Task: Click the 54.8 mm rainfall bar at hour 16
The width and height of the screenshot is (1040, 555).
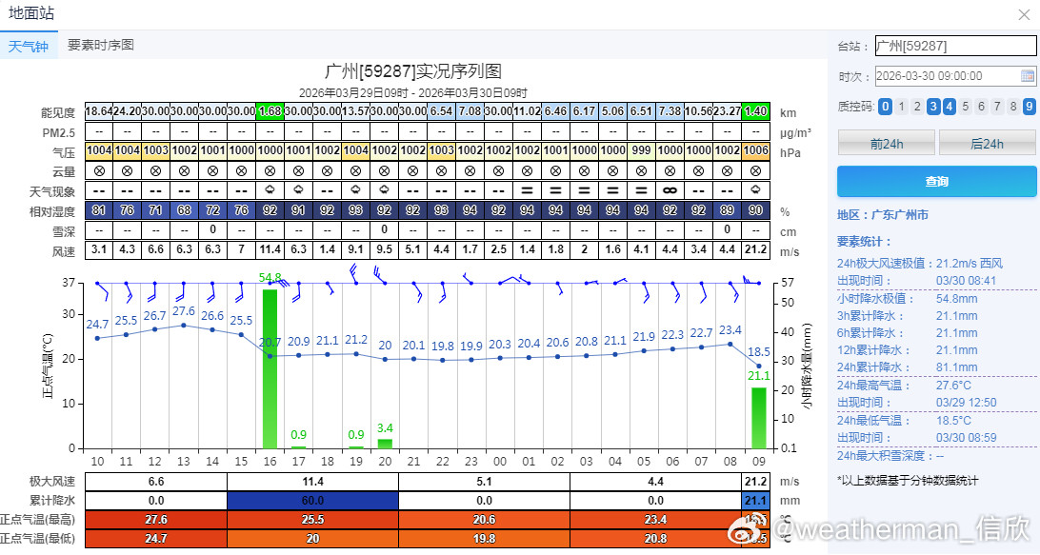Action: [x=270, y=369]
